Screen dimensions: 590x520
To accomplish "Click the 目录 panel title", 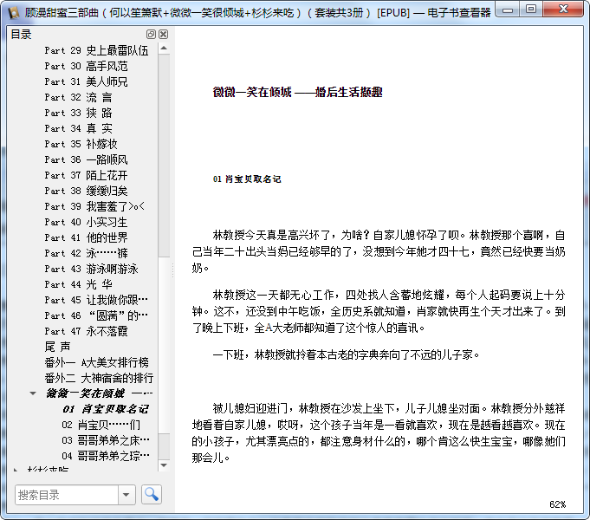I will pos(21,35).
